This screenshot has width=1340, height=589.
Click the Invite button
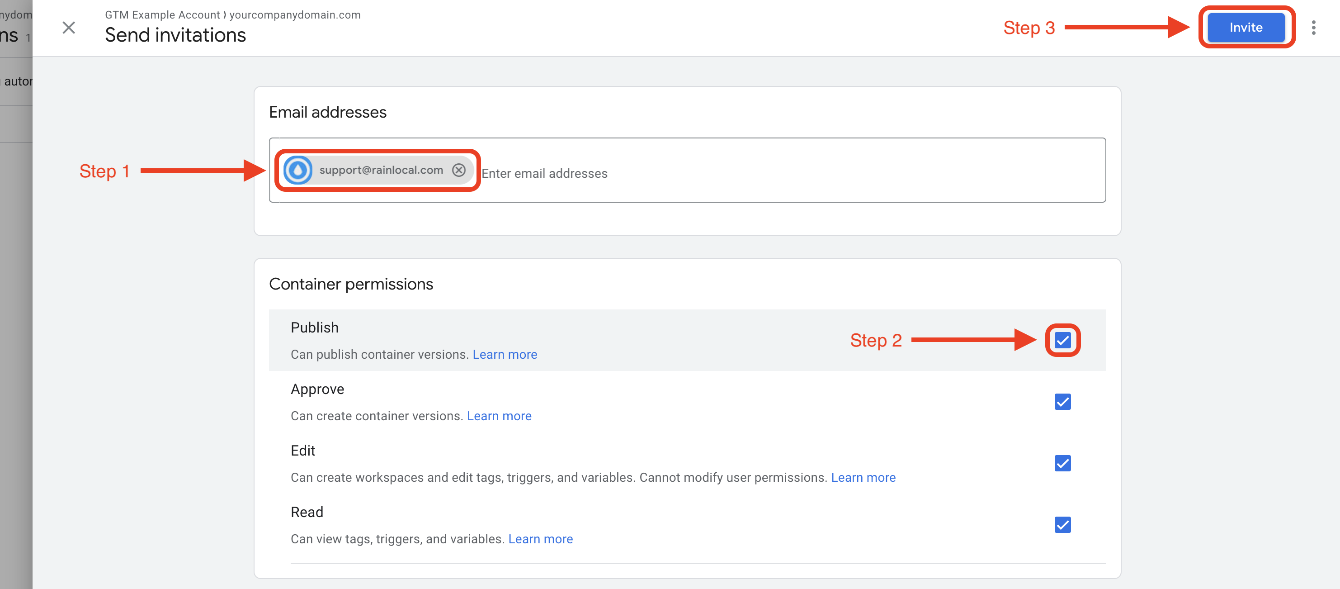(x=1246, y=28)
